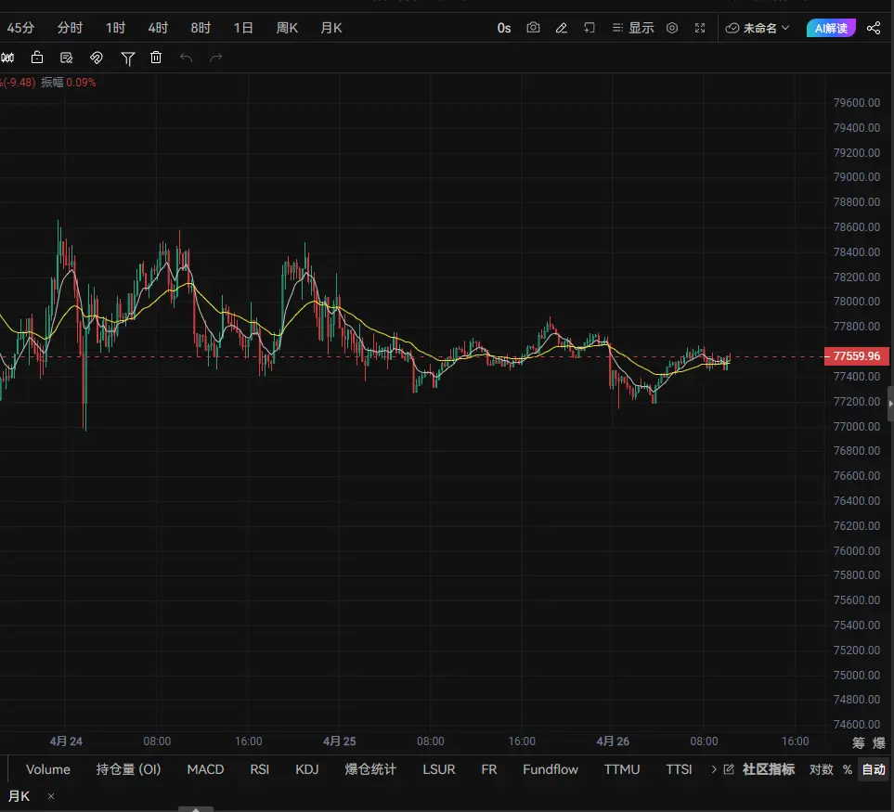Viewport: 894px width, 812px height.
Task: Click the 爆 liquidation button
Action: click(x=879, y=742)
